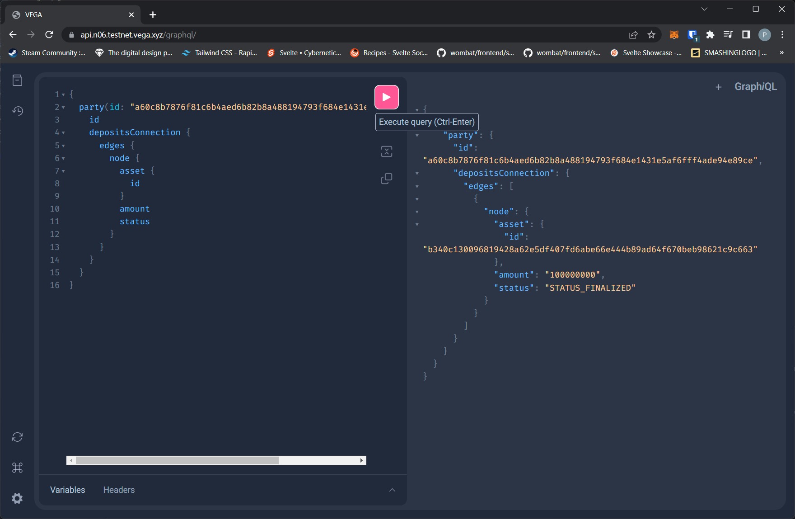Show the query history panel
Screen dimensions: 795x519
[17, 111]
